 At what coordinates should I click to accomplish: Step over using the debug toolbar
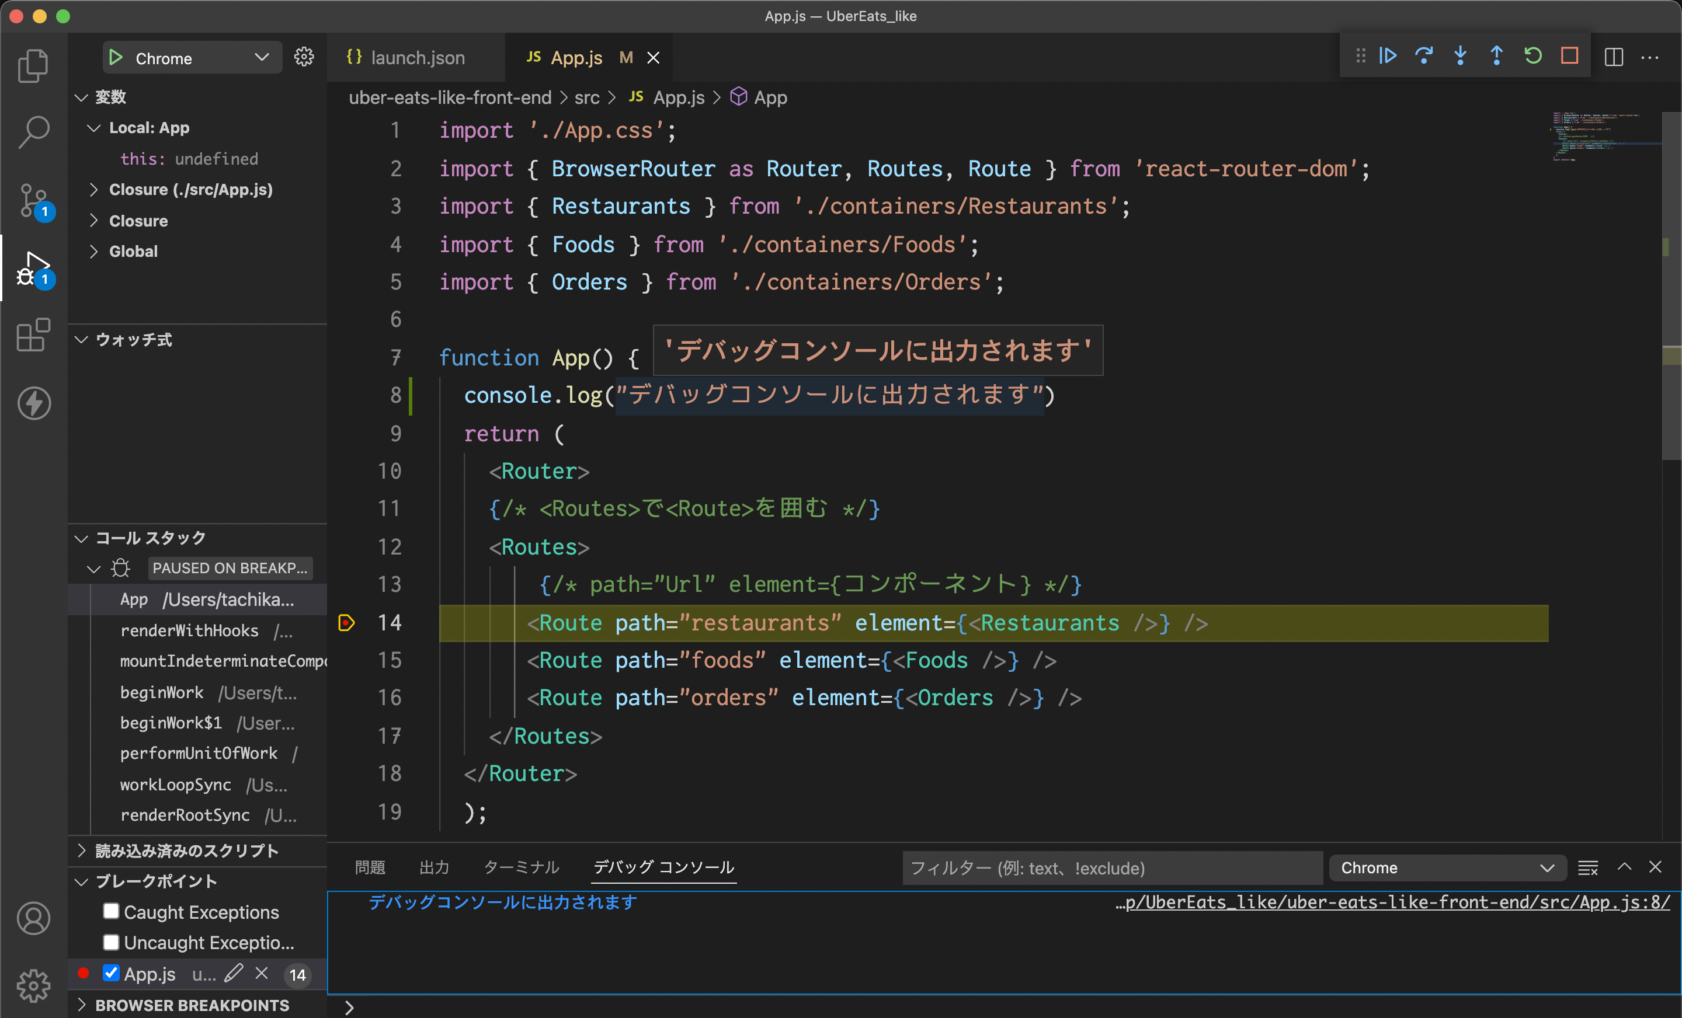pos(1424,57)
